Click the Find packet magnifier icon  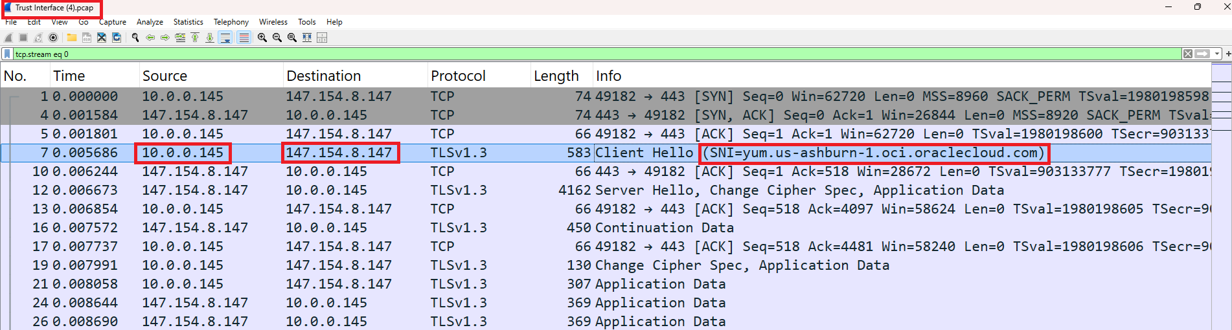(135, 38)
